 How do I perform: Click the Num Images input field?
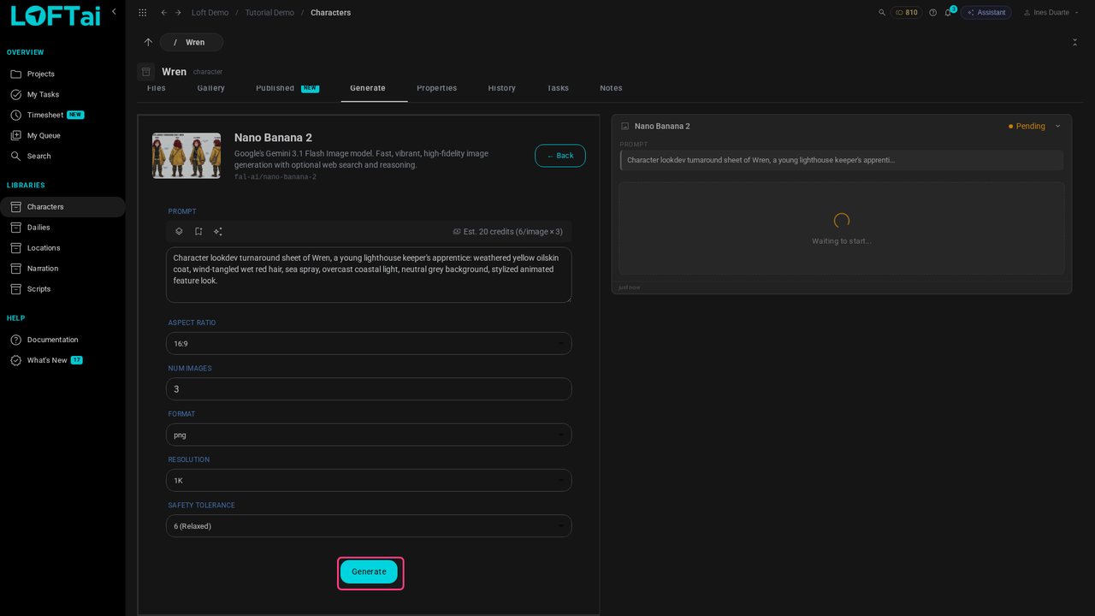(369, 389)
